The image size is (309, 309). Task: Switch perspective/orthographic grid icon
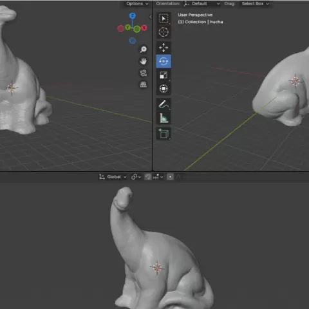(x=144, y=85)
